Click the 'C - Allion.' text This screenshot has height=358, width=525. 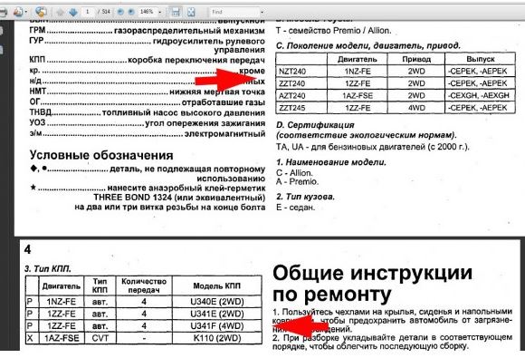[x=294, y=173]
